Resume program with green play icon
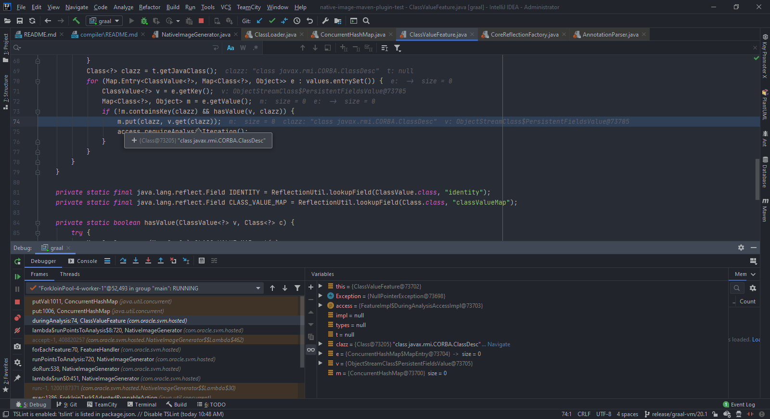Viewport: 770px width, 419px height. coord(17,276)
